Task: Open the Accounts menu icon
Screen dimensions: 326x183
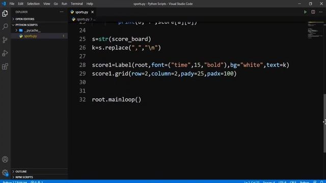Action: 5,159
